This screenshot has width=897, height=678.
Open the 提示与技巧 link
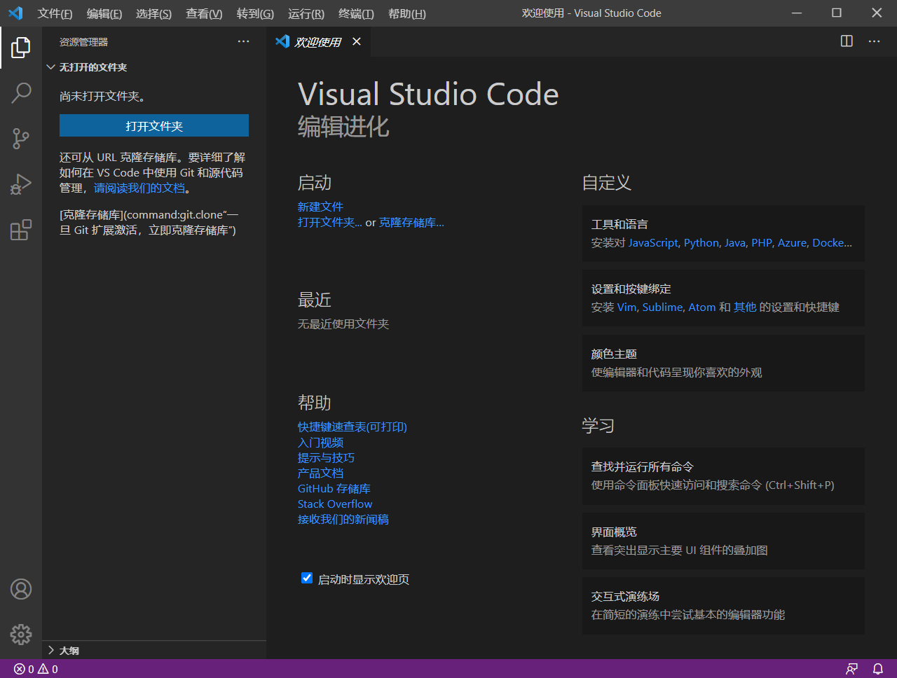click(326, 457)
